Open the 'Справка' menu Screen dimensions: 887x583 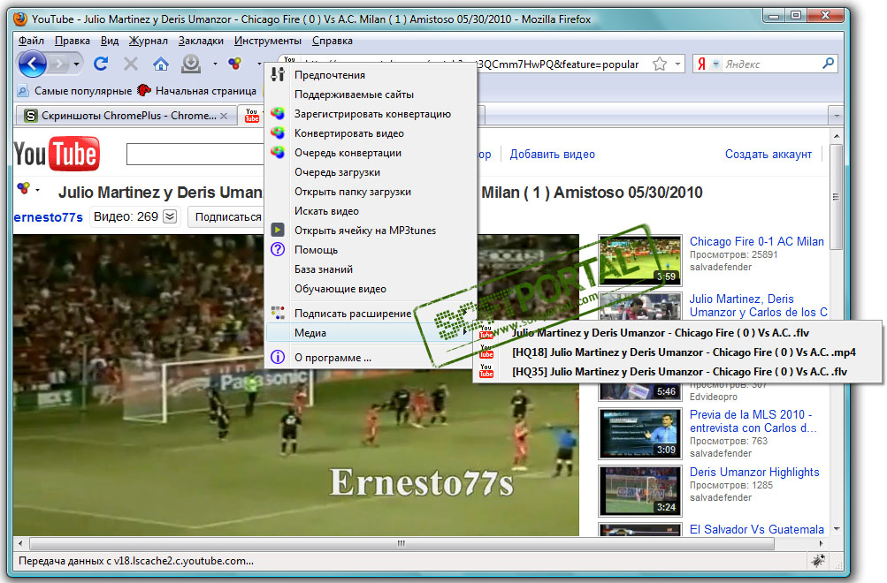pyautogui.click(x=332, y=41)
